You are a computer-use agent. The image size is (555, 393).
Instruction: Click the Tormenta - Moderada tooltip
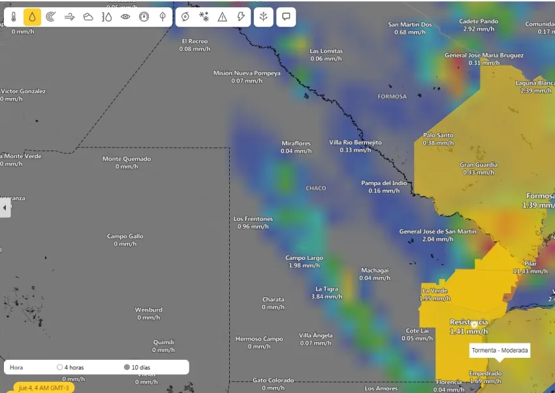coord(499,351)
